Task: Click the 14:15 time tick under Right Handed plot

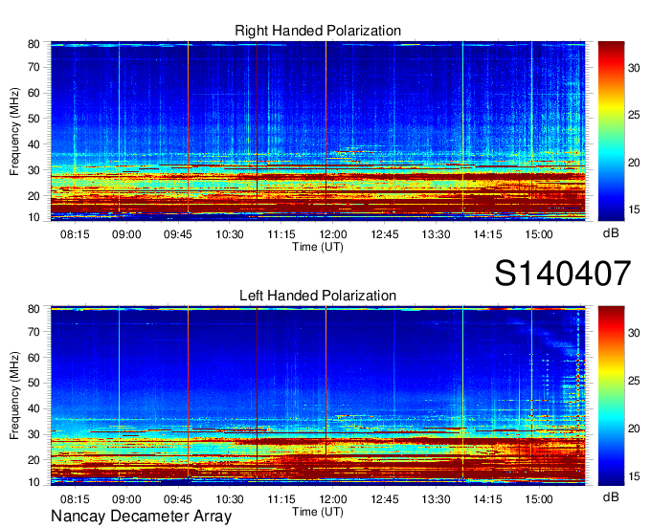Action: tap(488, 234)
